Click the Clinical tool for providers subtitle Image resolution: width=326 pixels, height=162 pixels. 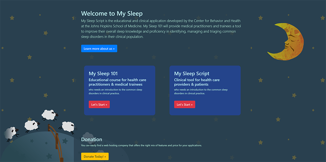(x=197, y=82)
